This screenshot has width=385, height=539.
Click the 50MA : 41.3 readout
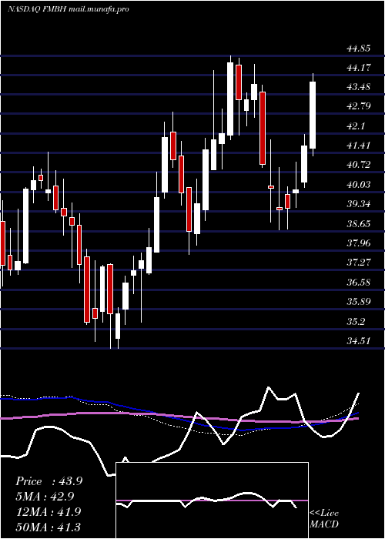(48, 527)
